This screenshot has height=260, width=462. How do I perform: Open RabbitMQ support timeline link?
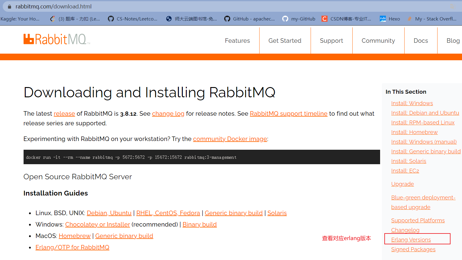click(289, 114)
